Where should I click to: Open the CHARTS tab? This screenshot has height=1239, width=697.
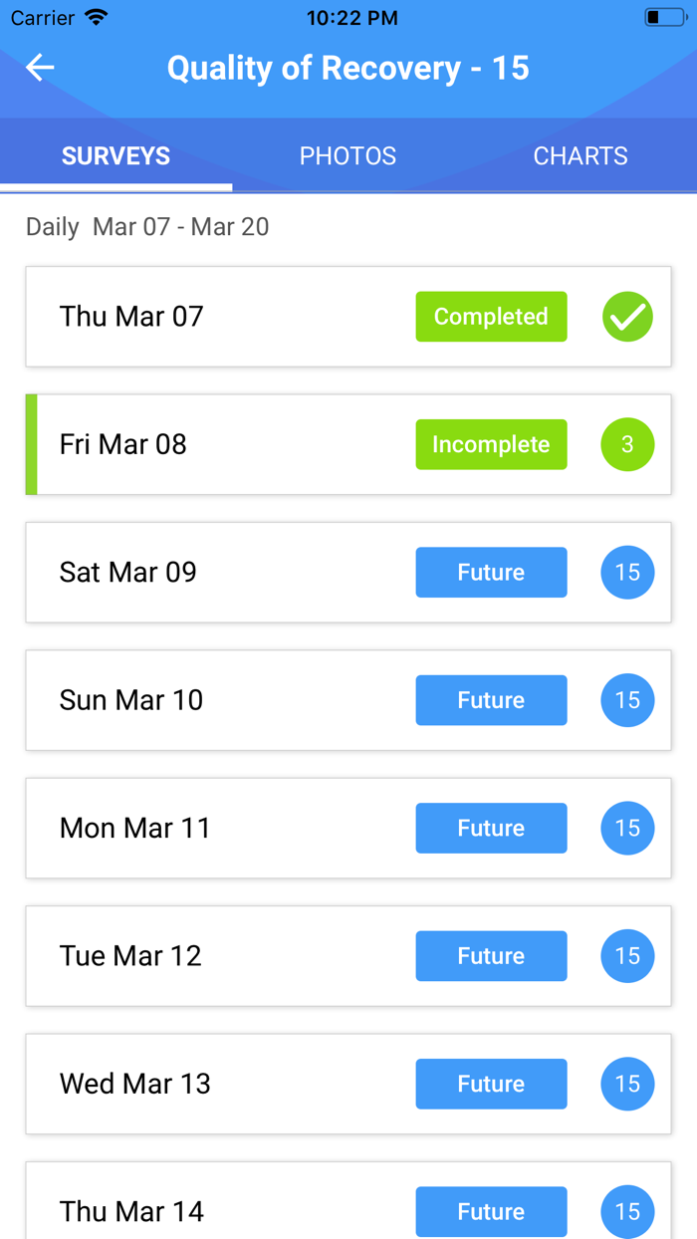tap(581, 156)
